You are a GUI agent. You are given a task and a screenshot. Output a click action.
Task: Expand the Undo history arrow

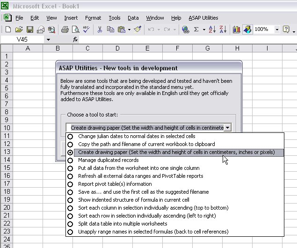159,29
